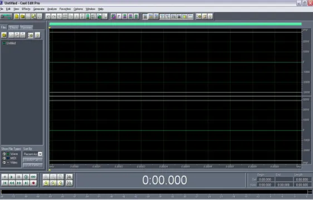Toggle the Video file type checkbox

coord(4,163)
